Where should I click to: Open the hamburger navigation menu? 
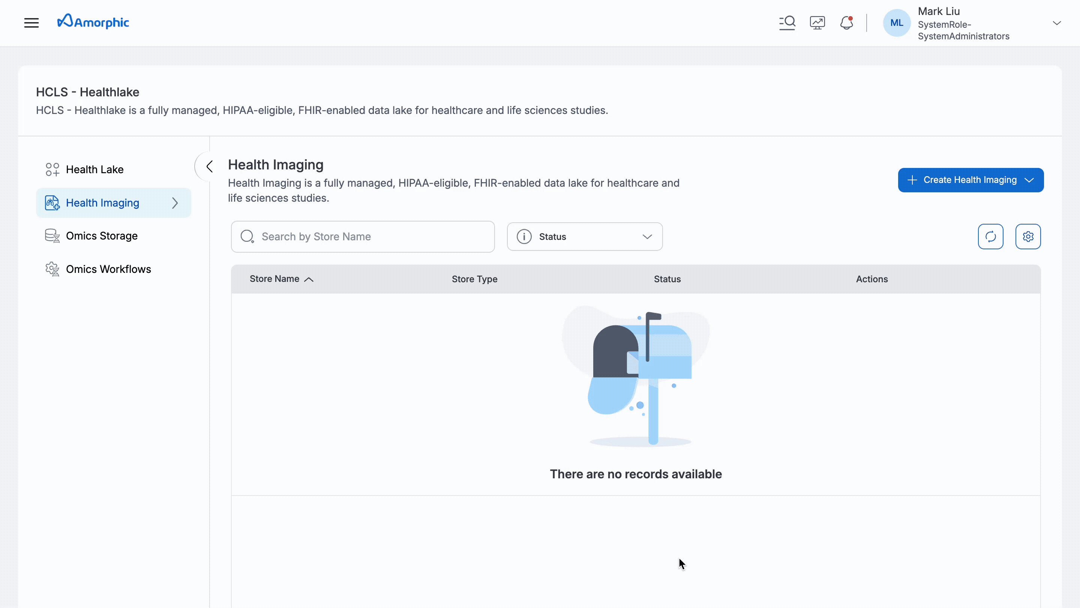click(x=31, y=22)
